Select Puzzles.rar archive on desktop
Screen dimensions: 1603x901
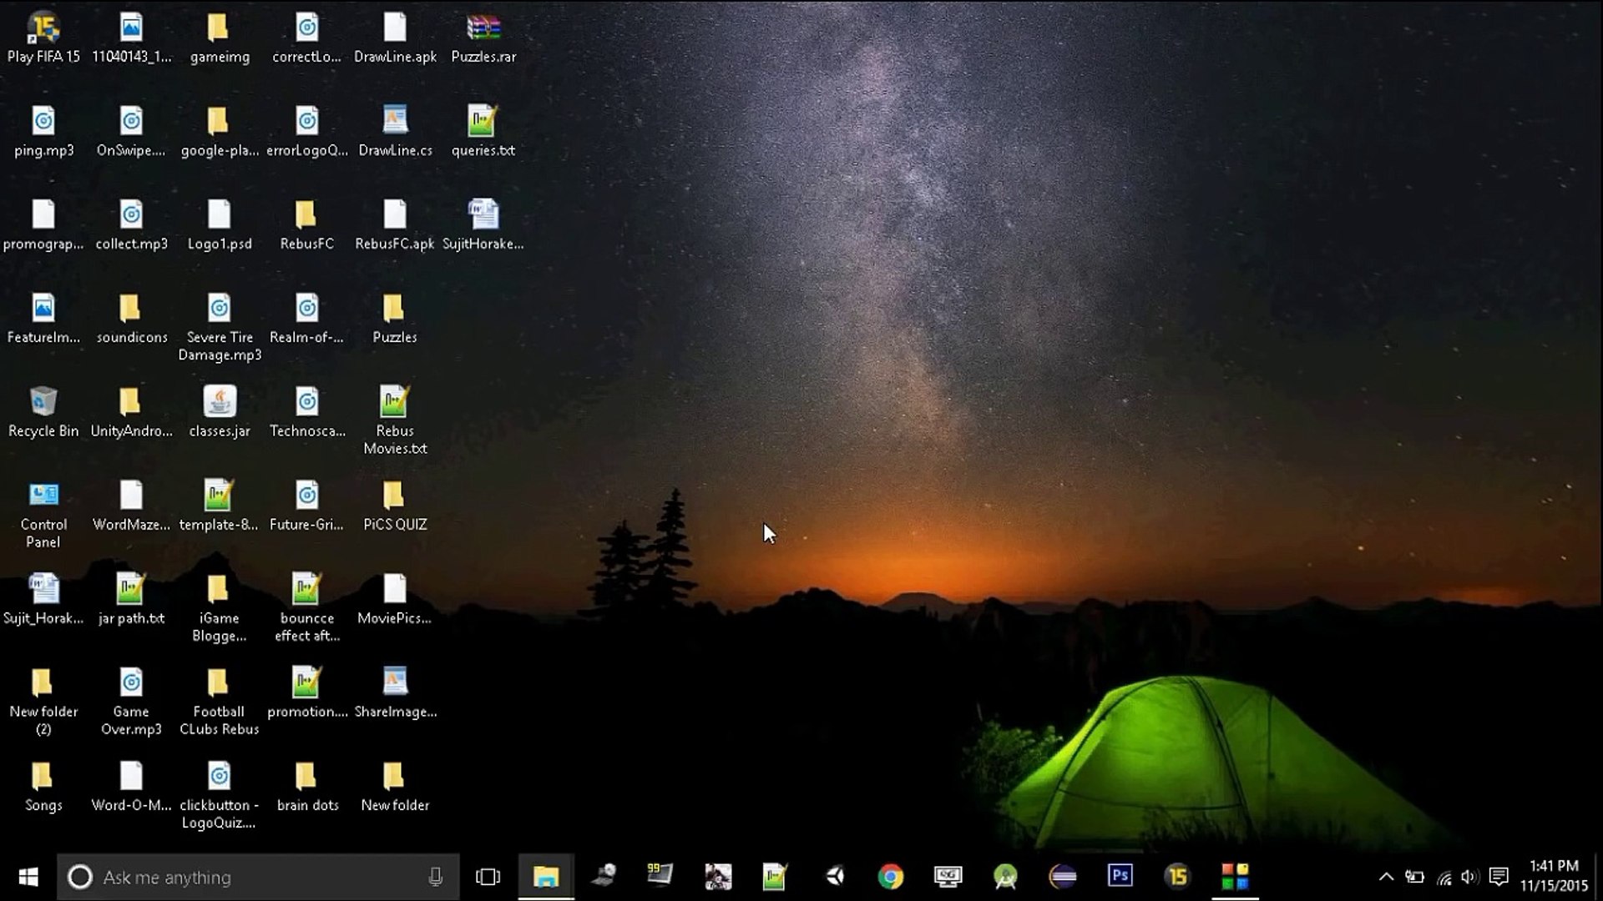[483, 38]
